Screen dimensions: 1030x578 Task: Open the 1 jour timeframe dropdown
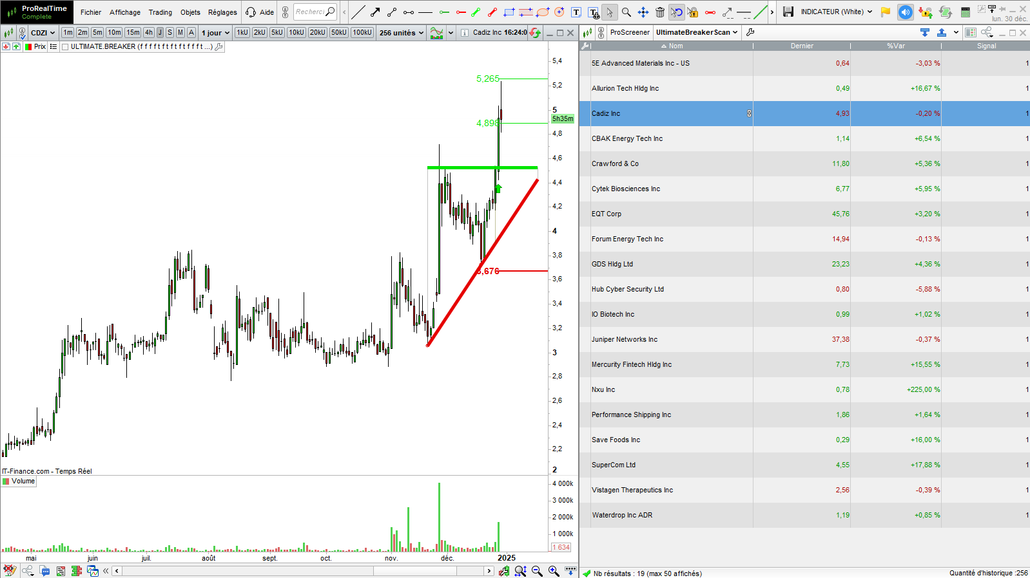pos(215,32)
